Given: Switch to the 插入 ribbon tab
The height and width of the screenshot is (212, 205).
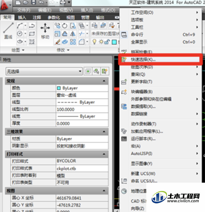Looking at the screenshot, I should click(x=22, y=17).
